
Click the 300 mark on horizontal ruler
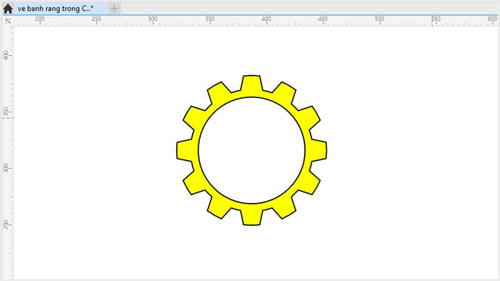(152, 20)
